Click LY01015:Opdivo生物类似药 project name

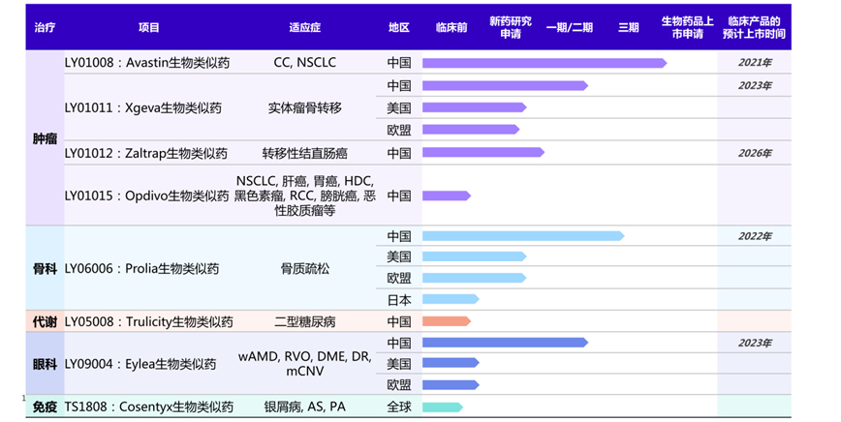[147, 196]
